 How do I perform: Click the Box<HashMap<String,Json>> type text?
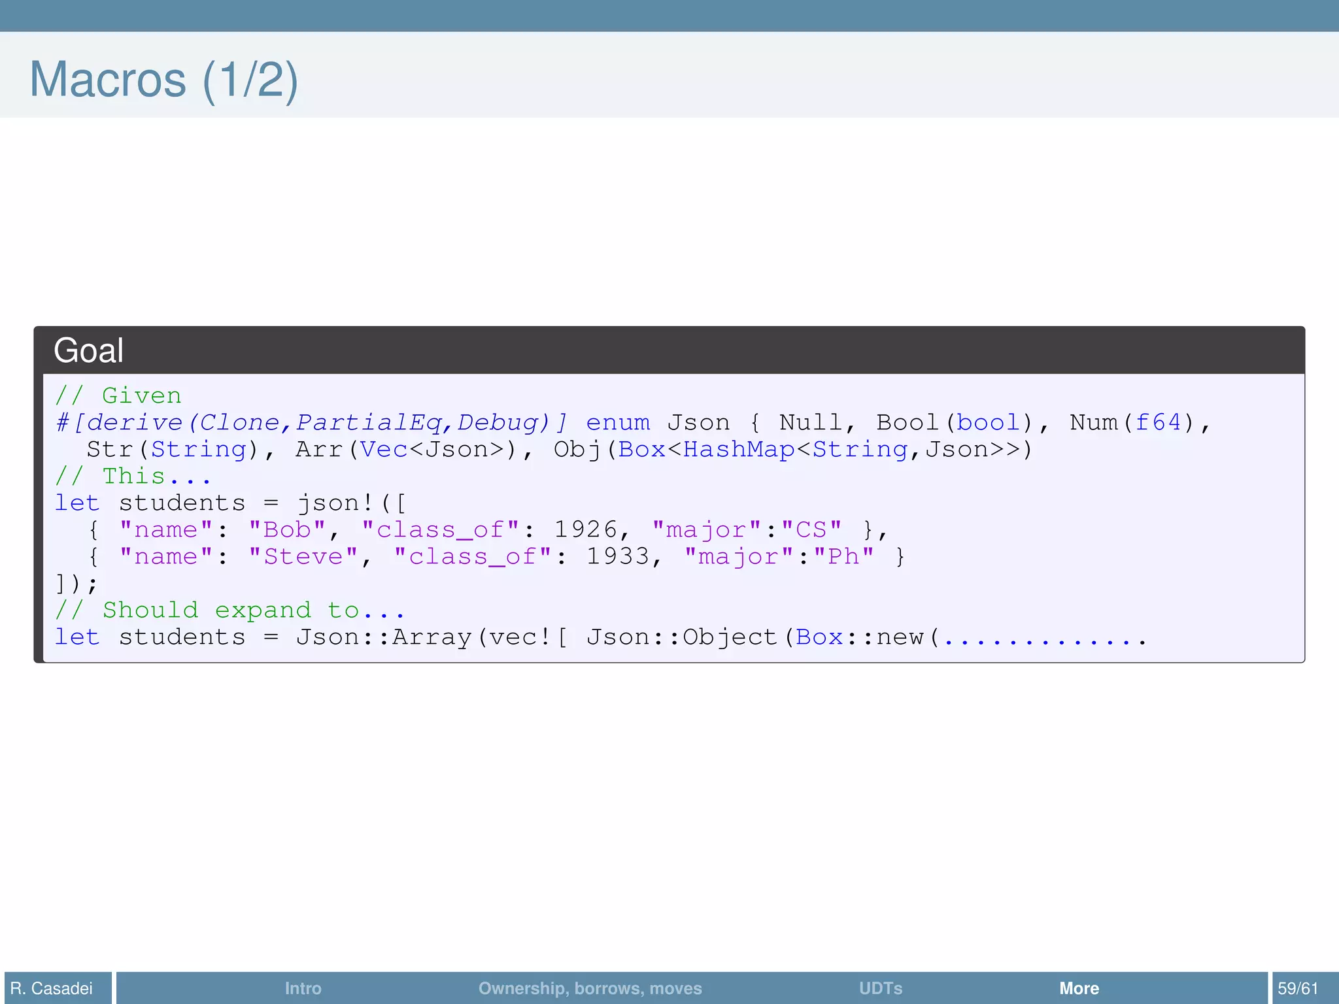[x=819, y=449]
